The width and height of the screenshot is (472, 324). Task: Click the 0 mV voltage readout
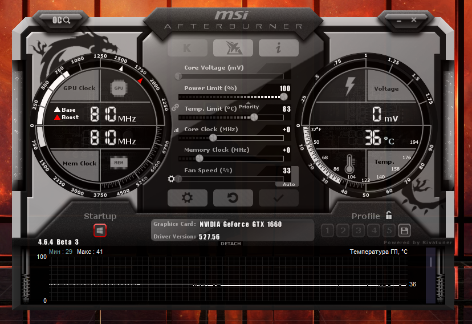[x=385, y=115]
